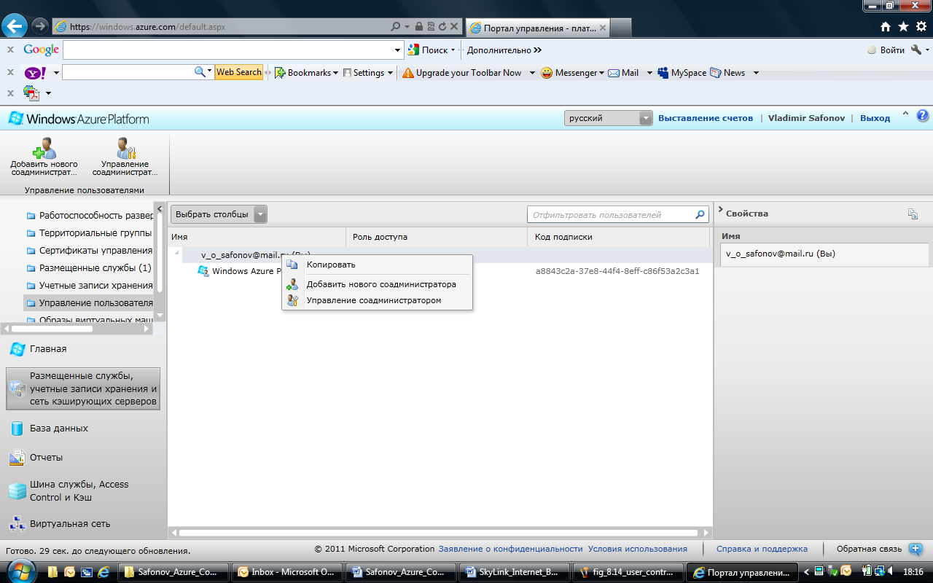This screenshot has height=583, width=933.
Task: Click the Google toolbar wrench icon
Action: coord(917,50)
